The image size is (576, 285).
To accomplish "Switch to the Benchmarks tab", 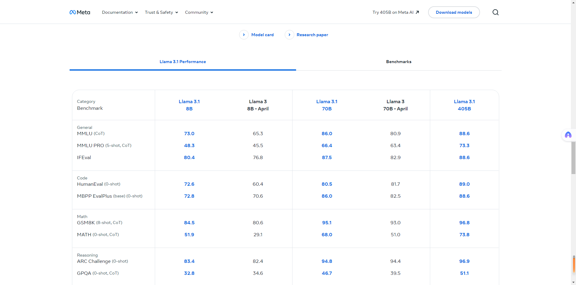I will [x=398, y=62].
